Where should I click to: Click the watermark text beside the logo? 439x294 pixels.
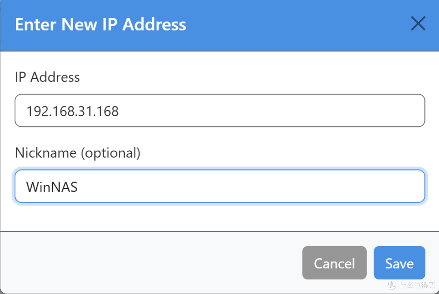click(x=415, y=284)
